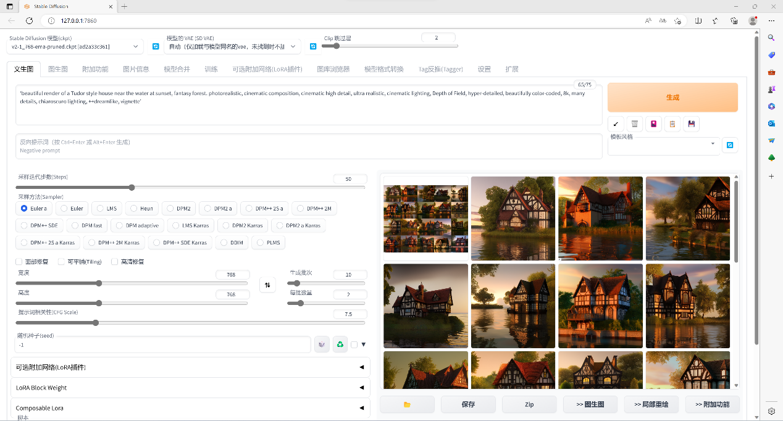Click the arrow icon to read last generation parameters
Image resolution: width=783 pixels, height=421 pixels.
tap(616, 123)
